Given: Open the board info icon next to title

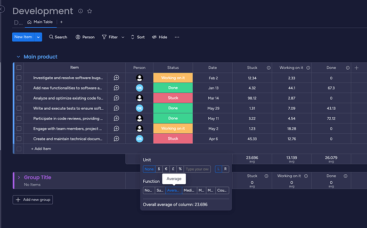Looking at the screenshot, I should click(x=80, y=11).
